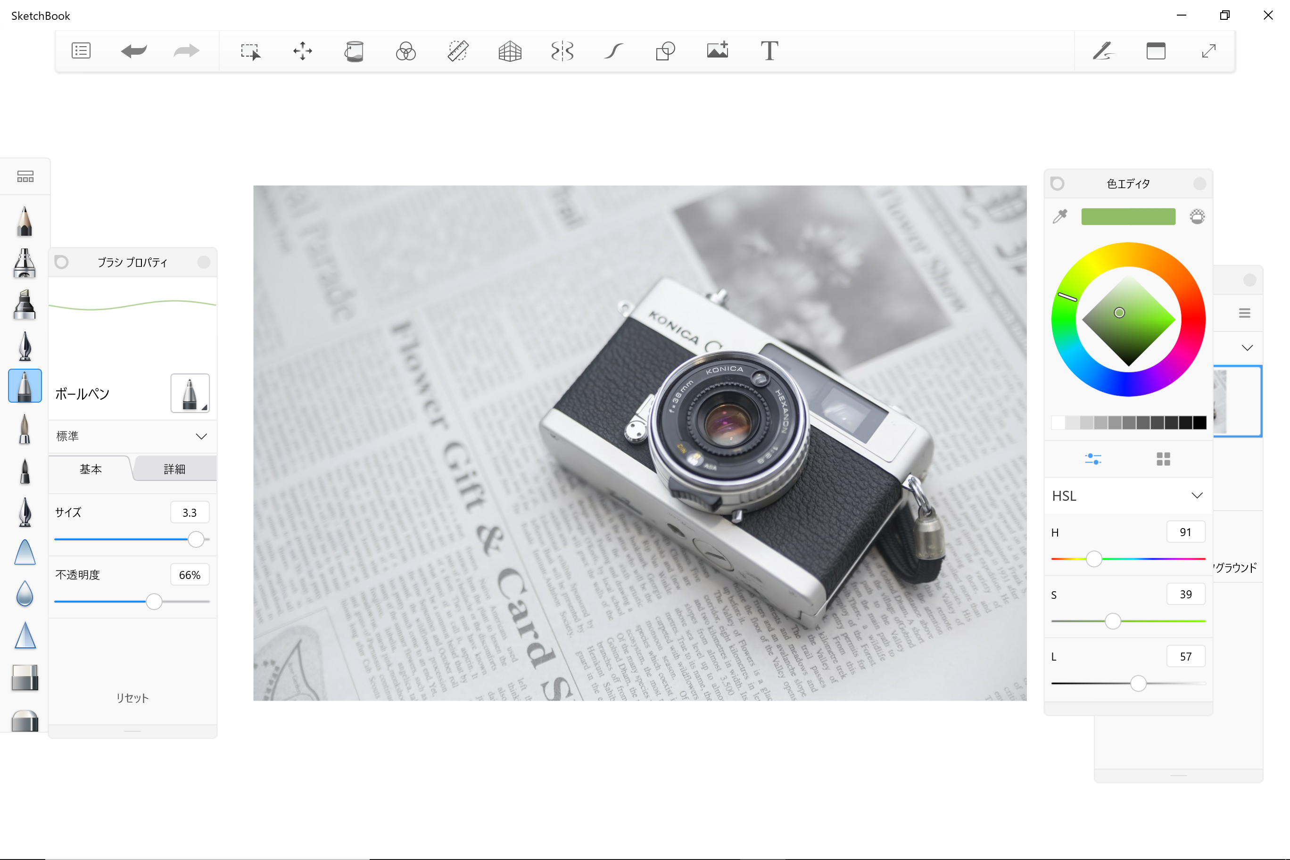This screenshot has height=860, width=1290.
Task: Select the pencil brush
Action: tap(25, 221)
